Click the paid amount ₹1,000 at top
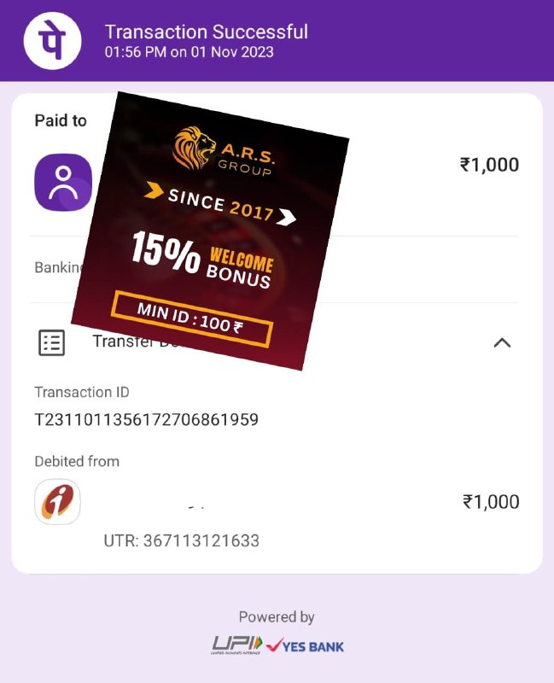 coord(489,165)
